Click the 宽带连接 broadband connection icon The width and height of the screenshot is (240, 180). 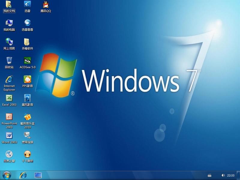pos(27,138)
